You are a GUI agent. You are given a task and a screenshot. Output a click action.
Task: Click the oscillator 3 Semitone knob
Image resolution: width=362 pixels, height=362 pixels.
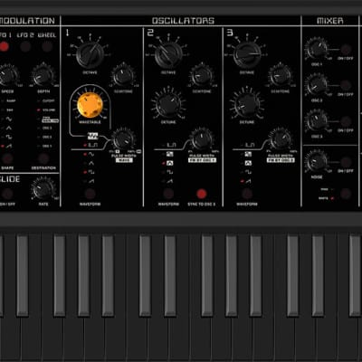[x=280, y=75]
